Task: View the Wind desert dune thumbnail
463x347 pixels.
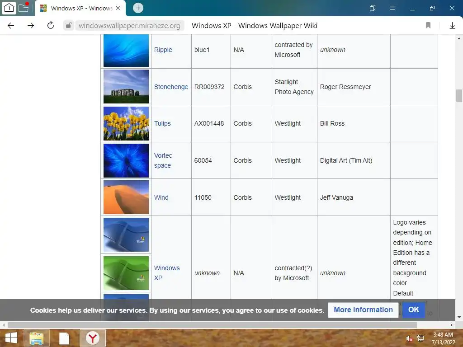Action: [x=126, y=197]
